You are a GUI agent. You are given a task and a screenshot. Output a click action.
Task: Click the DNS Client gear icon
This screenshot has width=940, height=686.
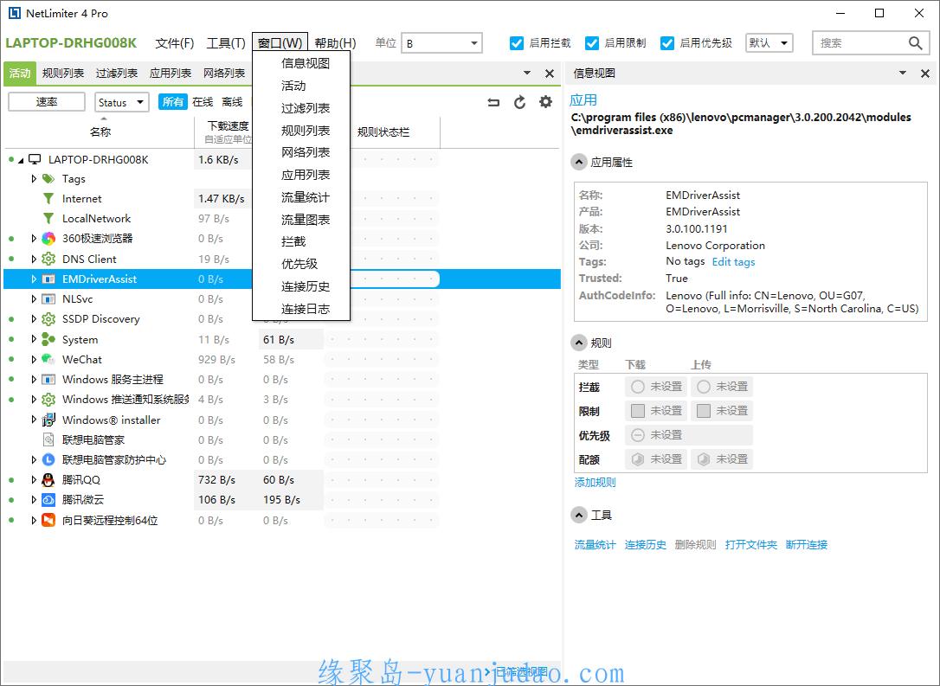pos(48,259)
